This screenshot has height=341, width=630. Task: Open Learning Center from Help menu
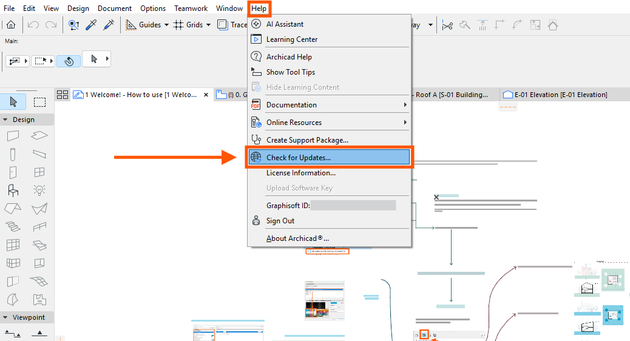[329, 39]
